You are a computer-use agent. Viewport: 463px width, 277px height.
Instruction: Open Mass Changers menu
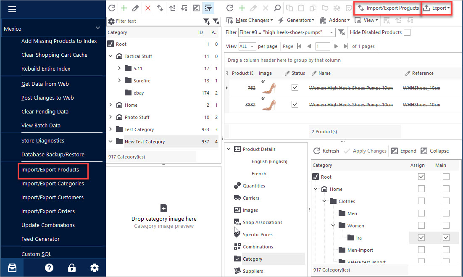(250, 20)
